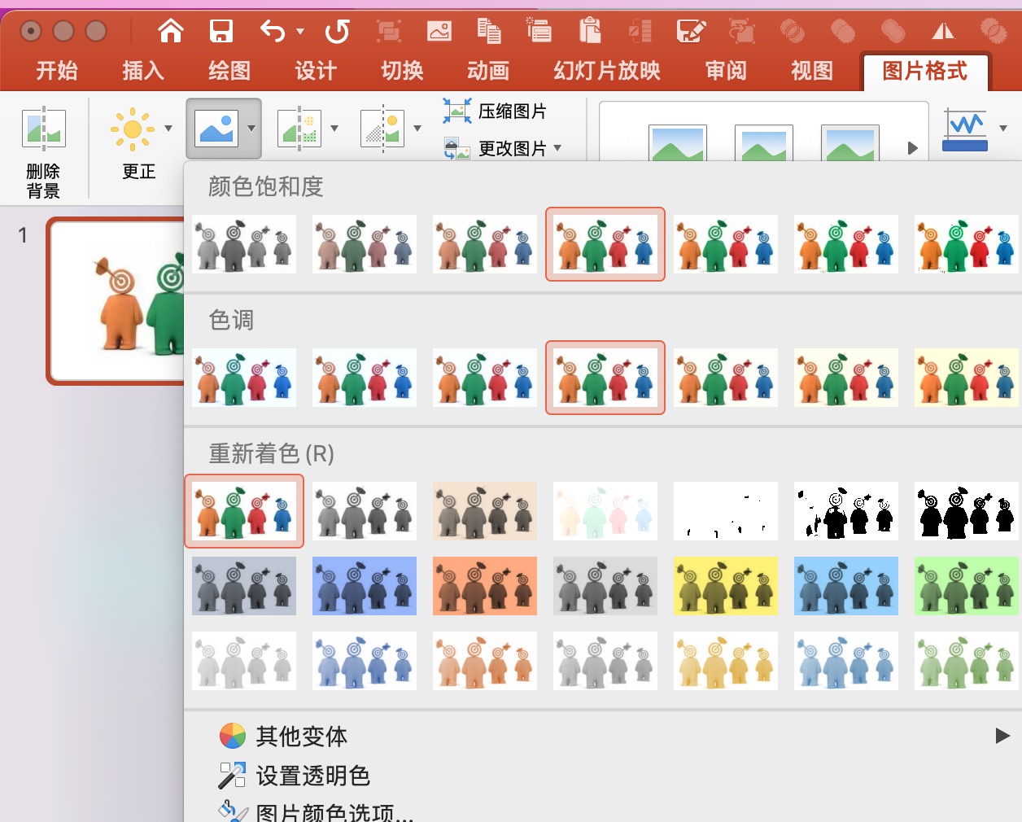1022x822 pixels.
Task: Expand picture styles gallery with right arrow
Action: 913,148
